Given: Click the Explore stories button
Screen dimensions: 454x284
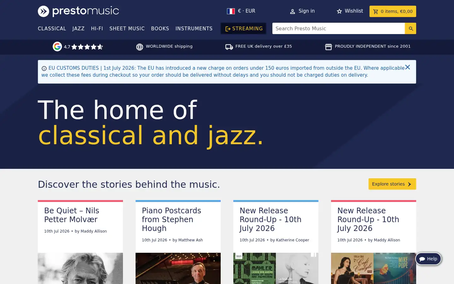Looking at the screenshot, I should click(x=392, y=184).
